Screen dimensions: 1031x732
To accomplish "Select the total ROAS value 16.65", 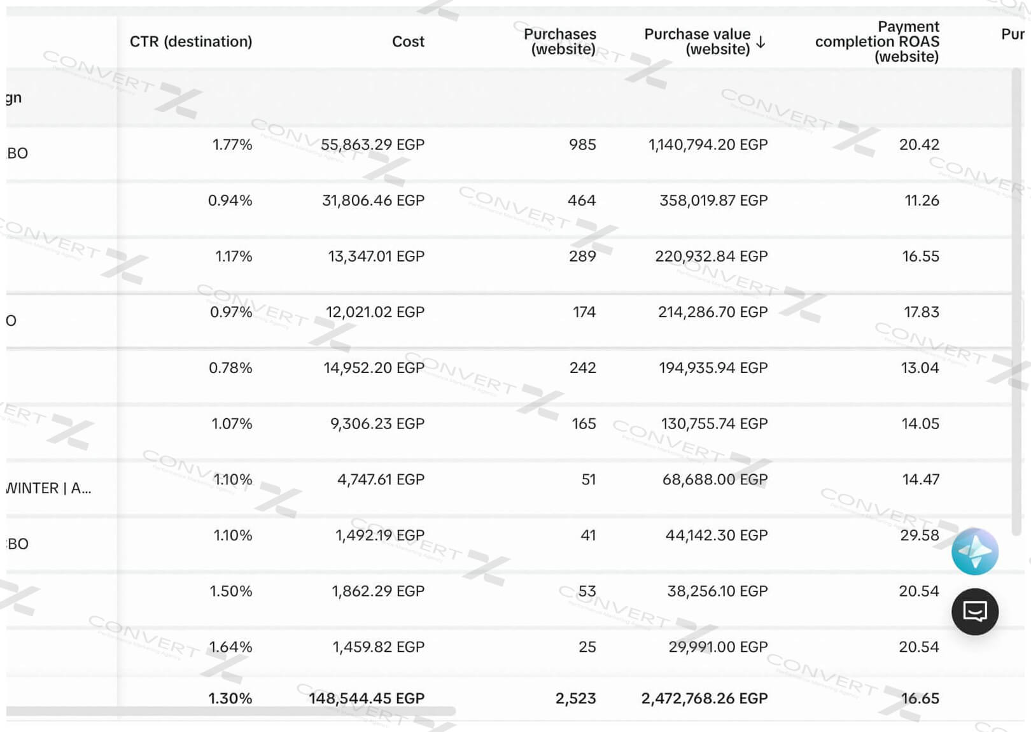I will (x=920, y=698).
